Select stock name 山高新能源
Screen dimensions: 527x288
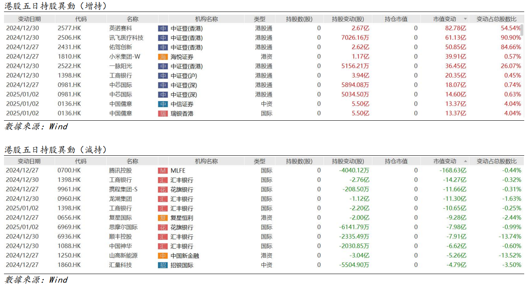(123, 256)
